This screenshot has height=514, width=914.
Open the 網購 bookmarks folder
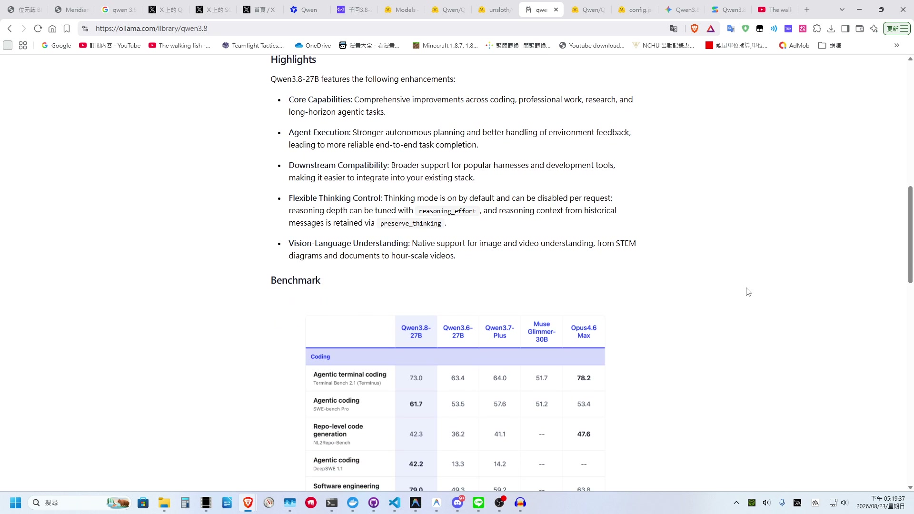tap(830, 45)
